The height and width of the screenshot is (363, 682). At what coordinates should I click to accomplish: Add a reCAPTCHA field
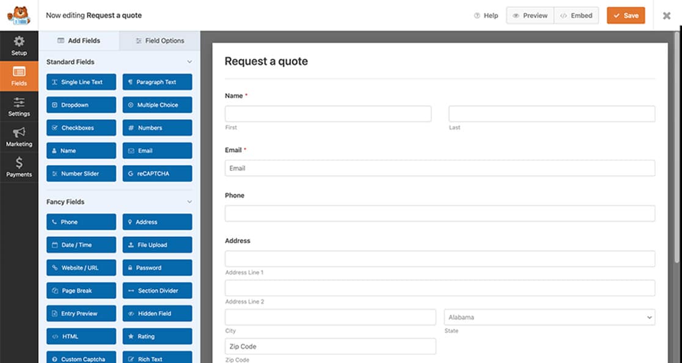158,174
